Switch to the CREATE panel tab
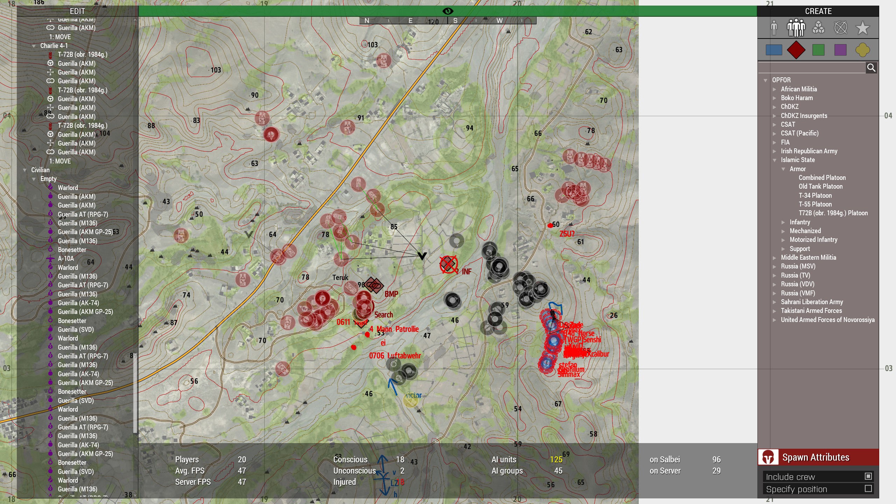 818,11
